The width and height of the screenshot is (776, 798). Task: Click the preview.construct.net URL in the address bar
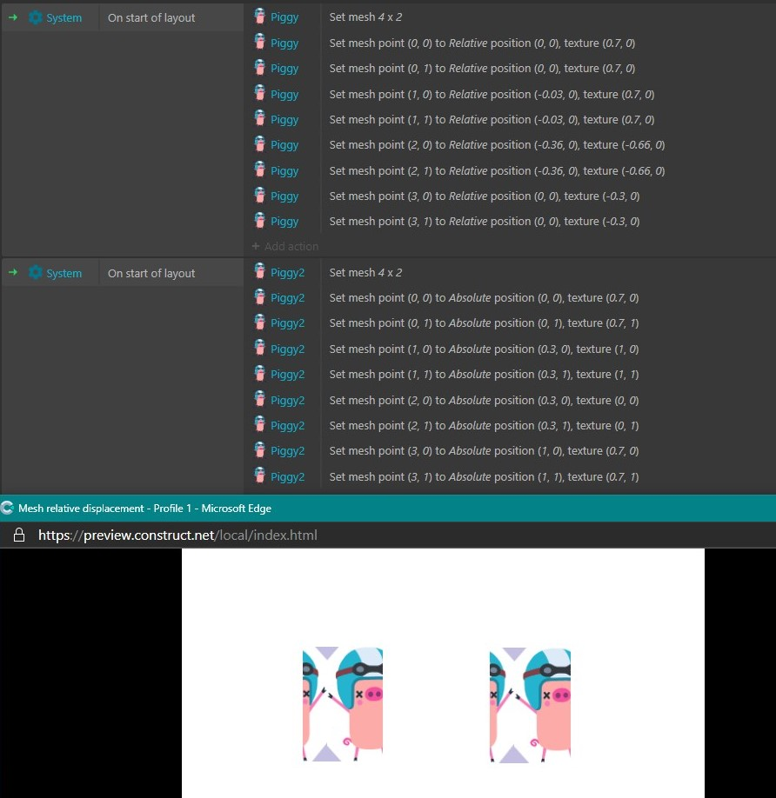[177, 535]
